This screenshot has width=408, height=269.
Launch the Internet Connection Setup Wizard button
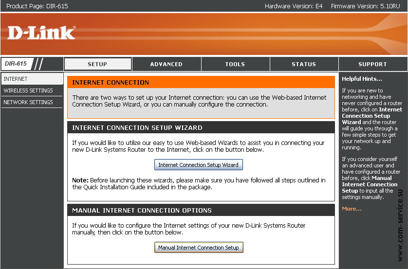pos(199,165)
